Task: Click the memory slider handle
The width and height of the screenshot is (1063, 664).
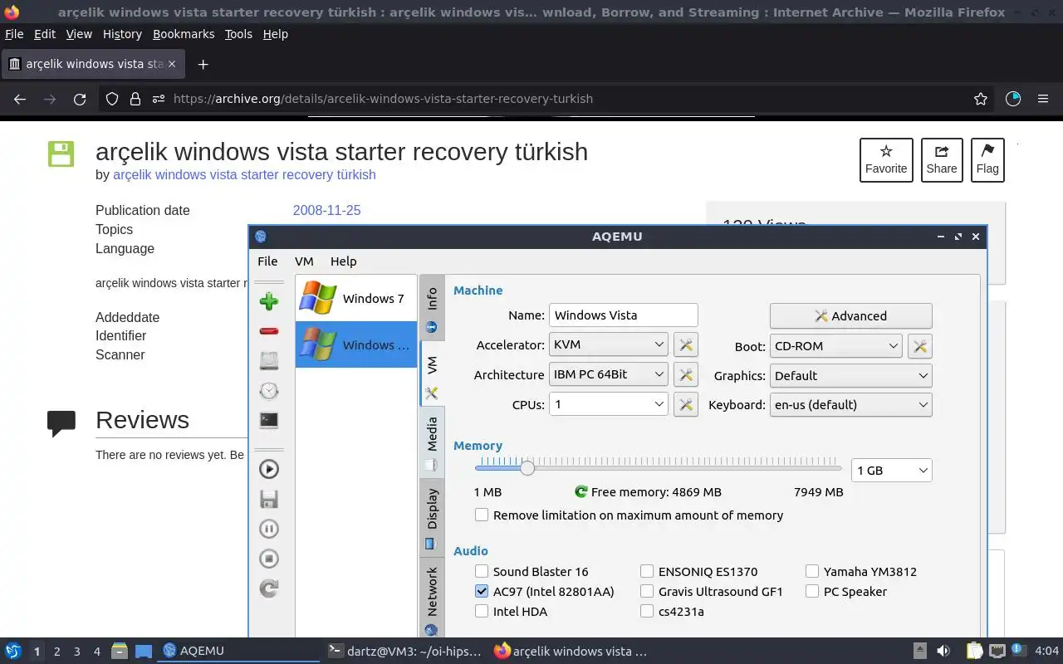Action: 527,467
